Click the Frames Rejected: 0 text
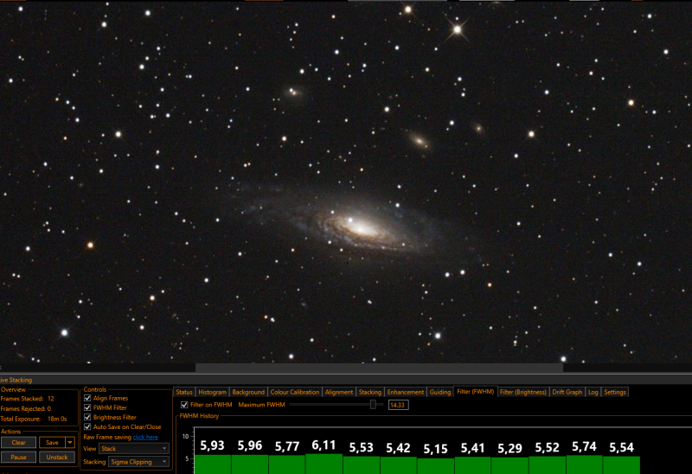Viewport: 692px width, 474px height. point(26,408)
